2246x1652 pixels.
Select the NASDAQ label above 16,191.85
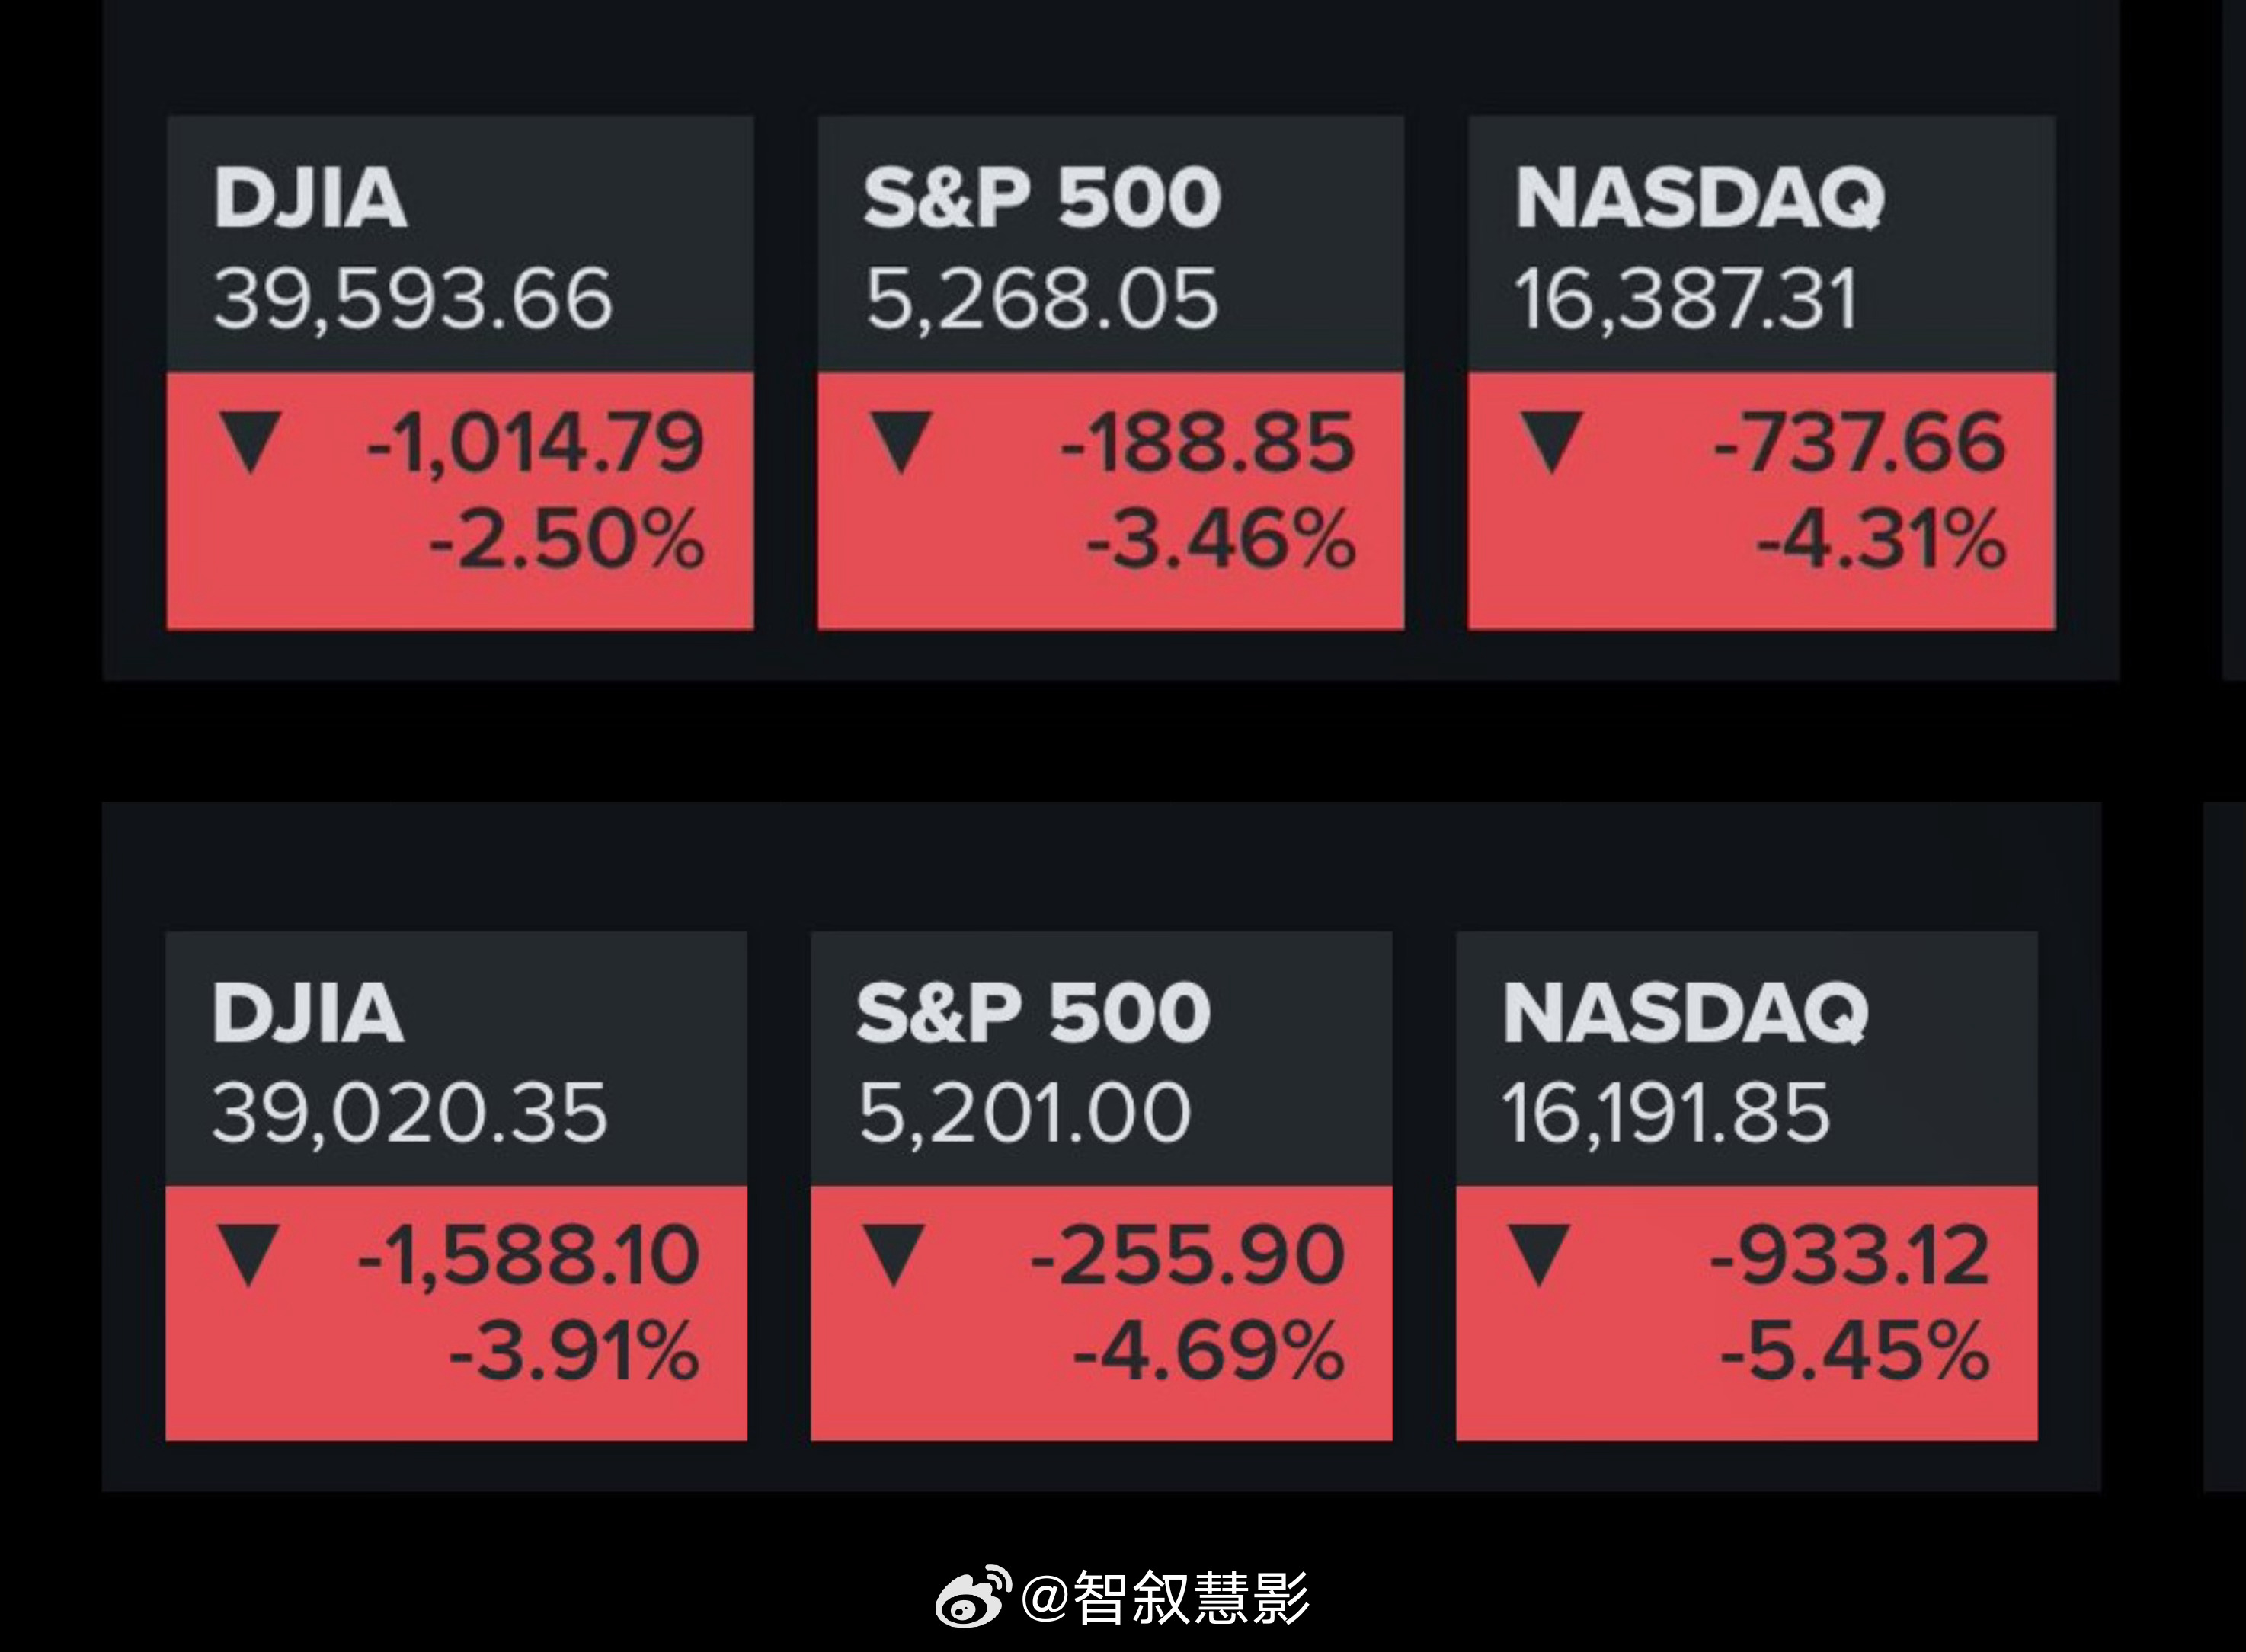1684,1012
